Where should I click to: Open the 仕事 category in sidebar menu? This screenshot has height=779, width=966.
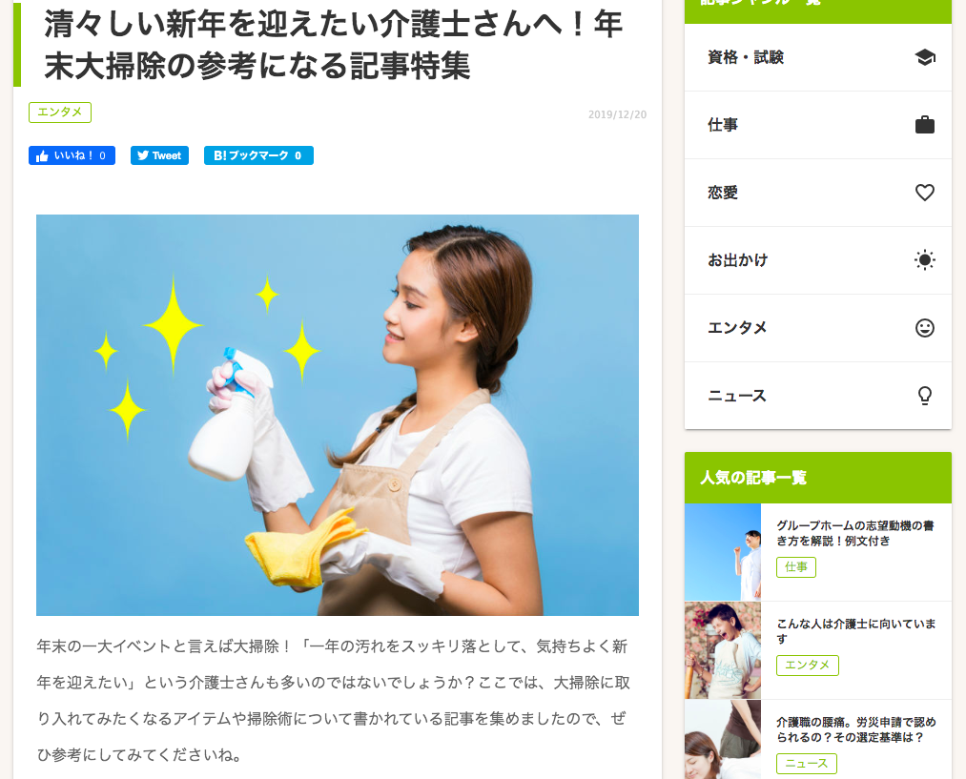[x=818, y=125]
